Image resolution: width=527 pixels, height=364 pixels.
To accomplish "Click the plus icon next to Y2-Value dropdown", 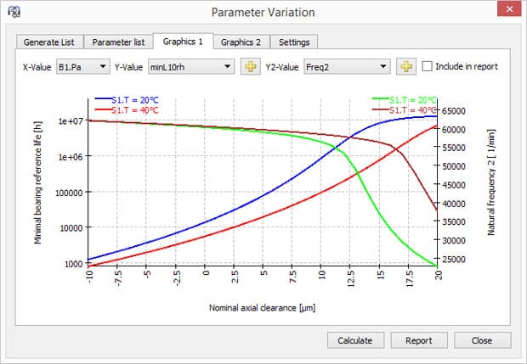I will tap(405, 66).
